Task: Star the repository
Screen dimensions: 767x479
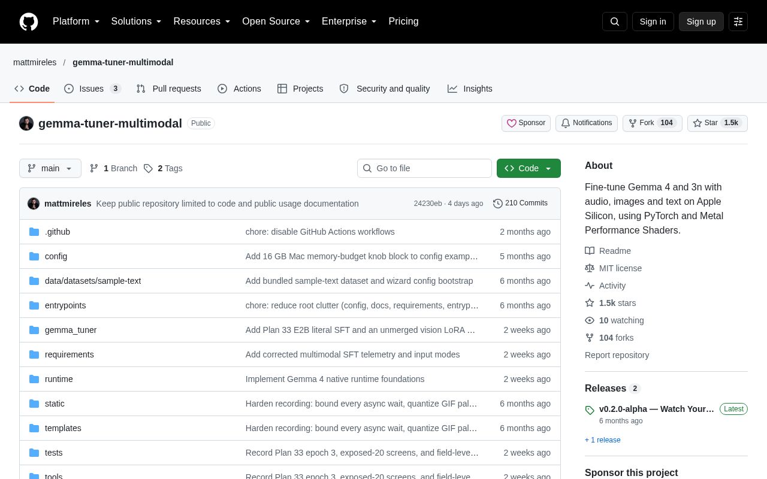Action: [x=717, y=123]
